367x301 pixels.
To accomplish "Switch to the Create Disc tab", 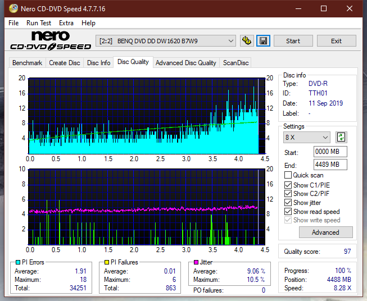I will (65, 63).
